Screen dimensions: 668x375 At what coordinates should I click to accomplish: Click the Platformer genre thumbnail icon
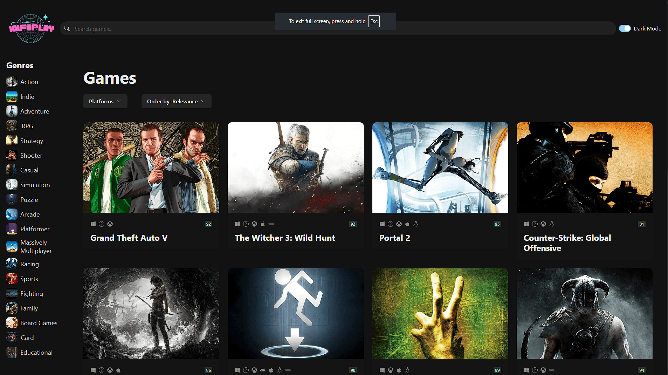12,229
